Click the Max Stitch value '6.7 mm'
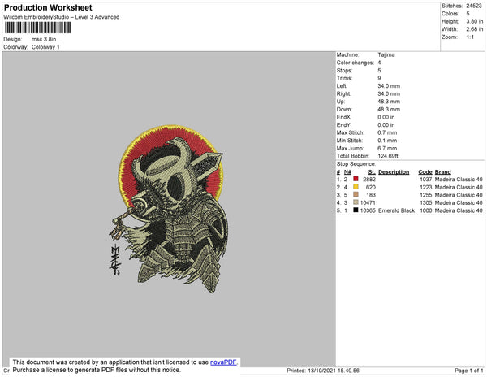The width and height of the screenshot is (487, 377). [x=387, y=132]
